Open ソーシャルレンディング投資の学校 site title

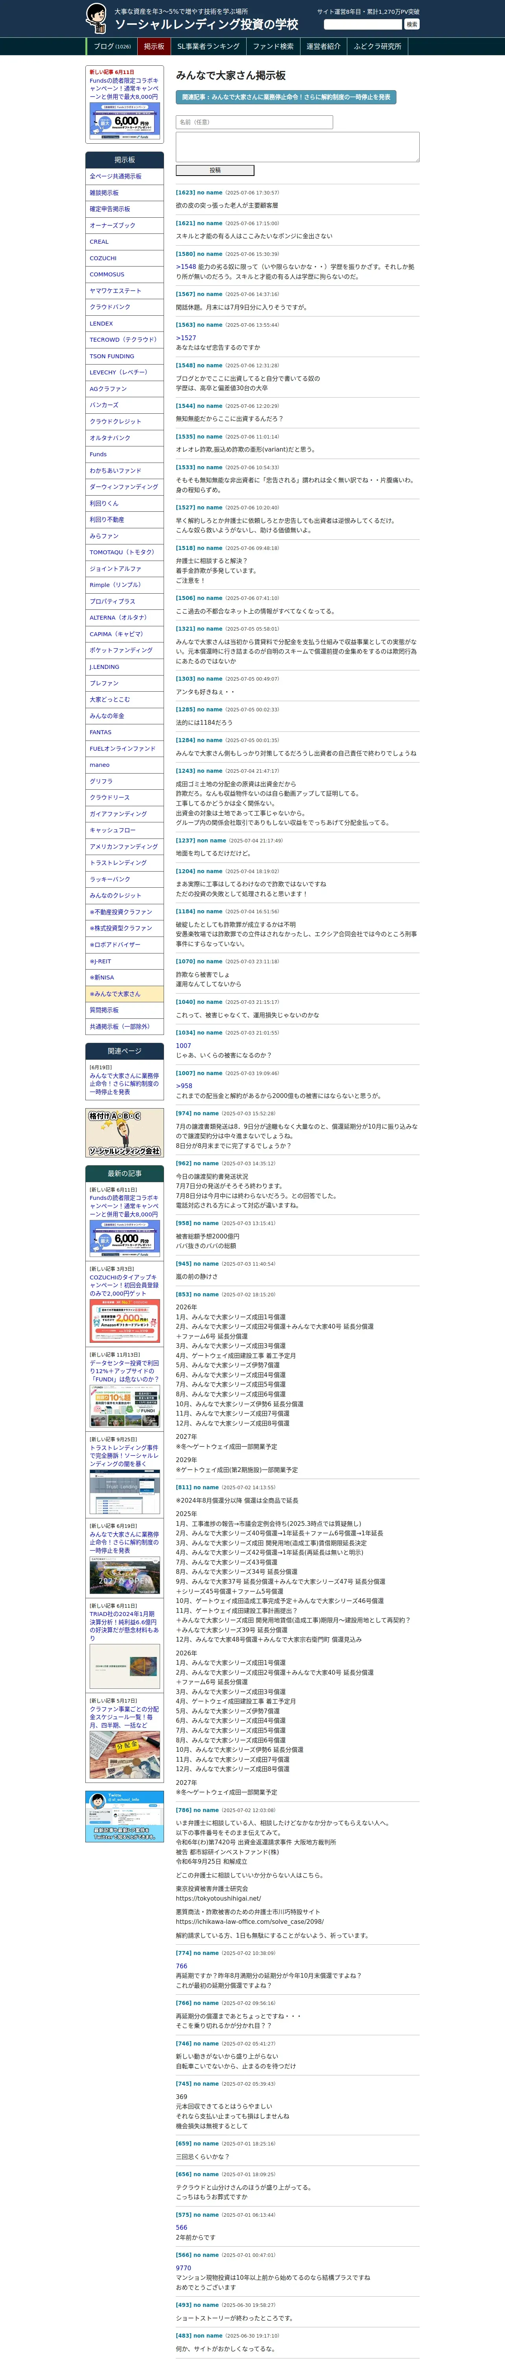click(x=206, y=25)
